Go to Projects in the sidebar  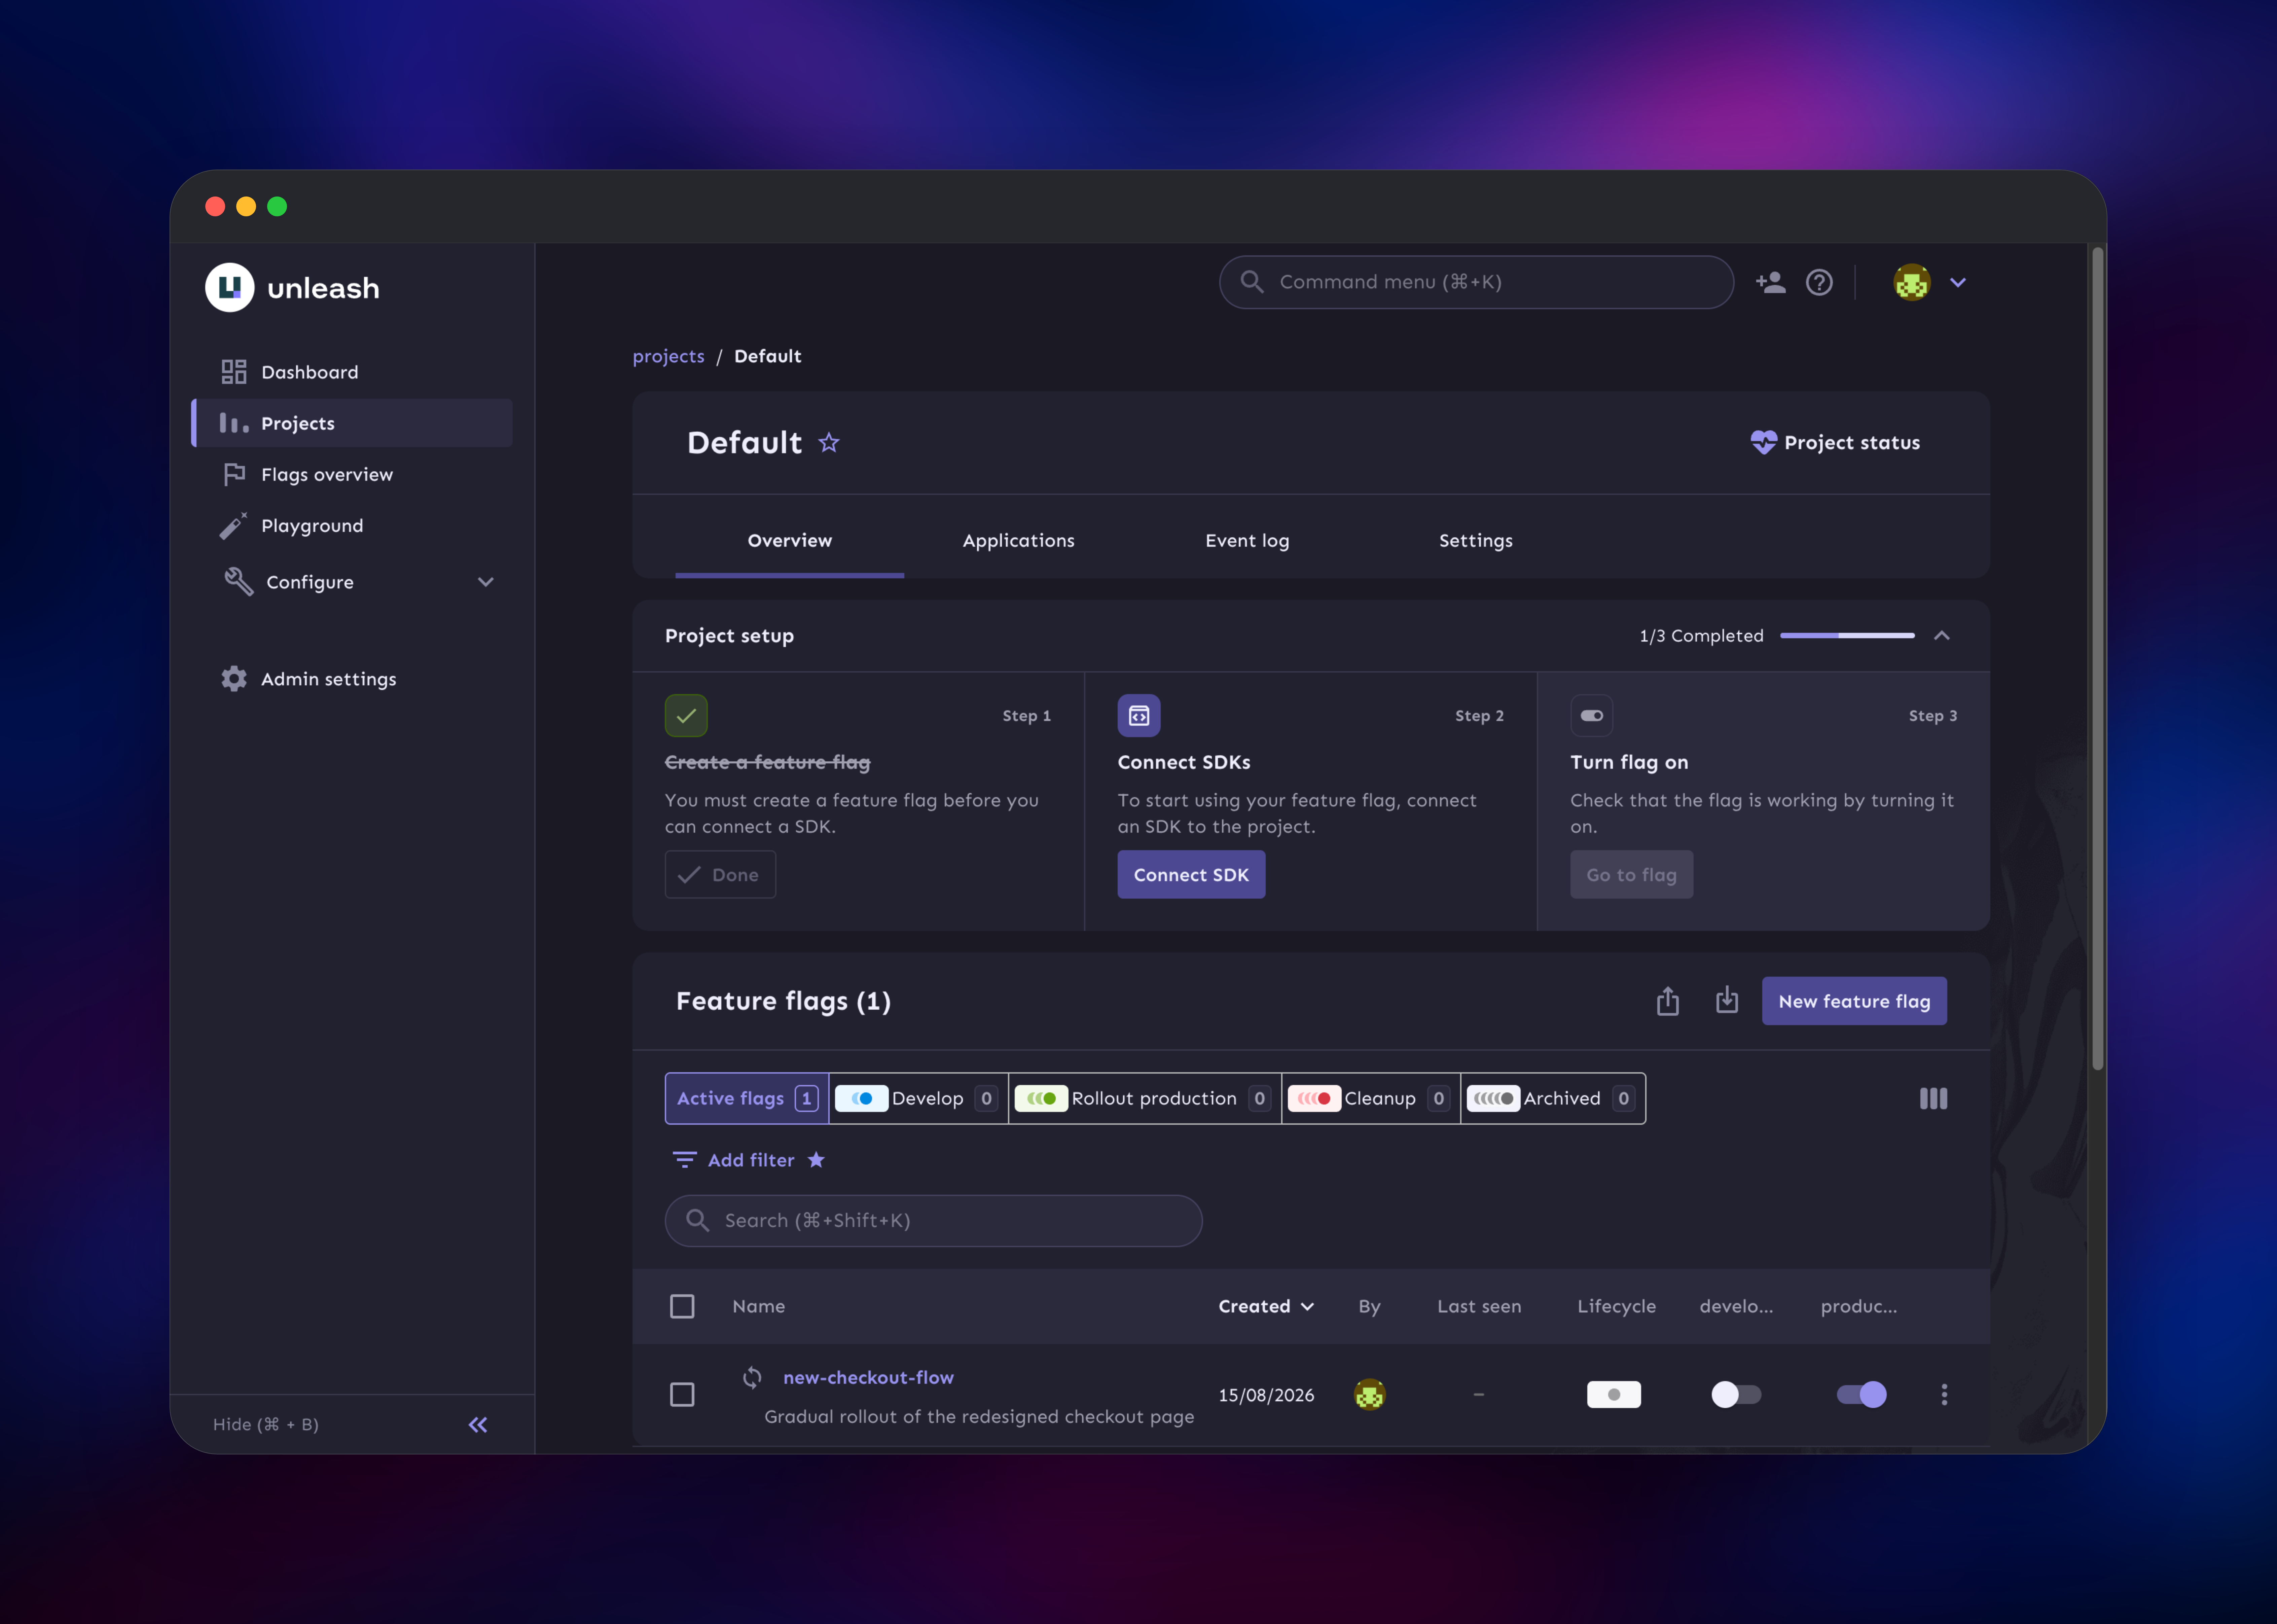tap(352, 423)
